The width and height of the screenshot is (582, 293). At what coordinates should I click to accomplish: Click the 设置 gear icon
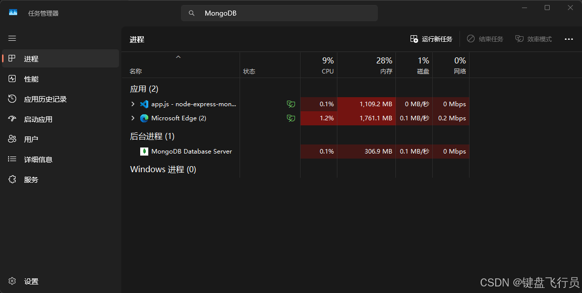[x=12, y=281]
